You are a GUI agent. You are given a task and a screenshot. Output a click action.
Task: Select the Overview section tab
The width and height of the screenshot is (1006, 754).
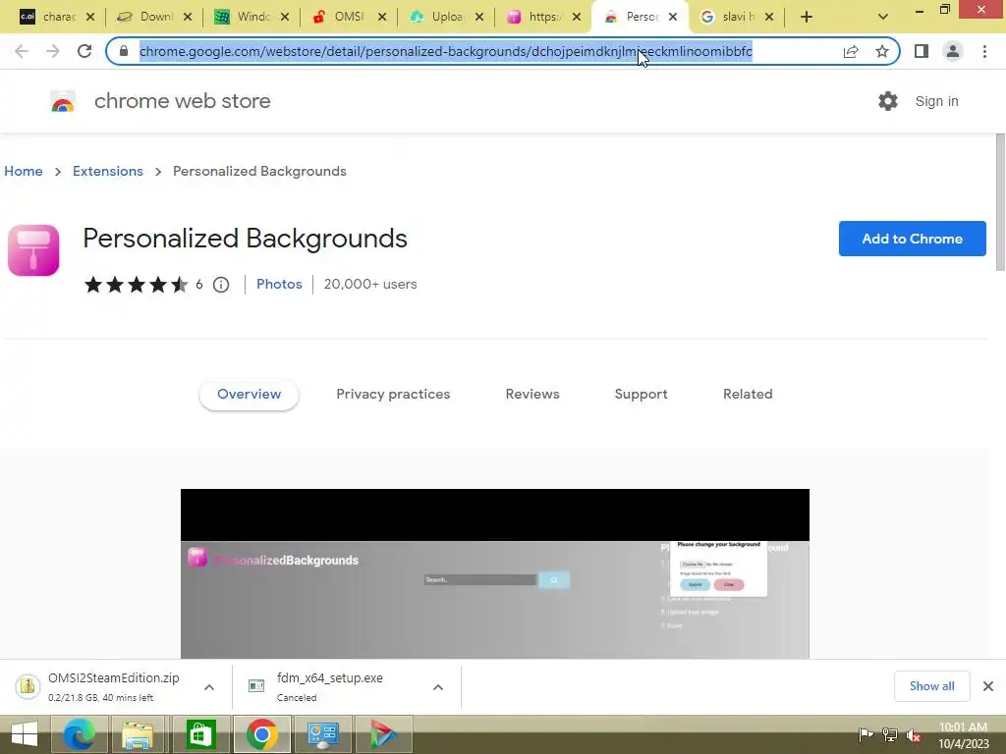[249, 395]
